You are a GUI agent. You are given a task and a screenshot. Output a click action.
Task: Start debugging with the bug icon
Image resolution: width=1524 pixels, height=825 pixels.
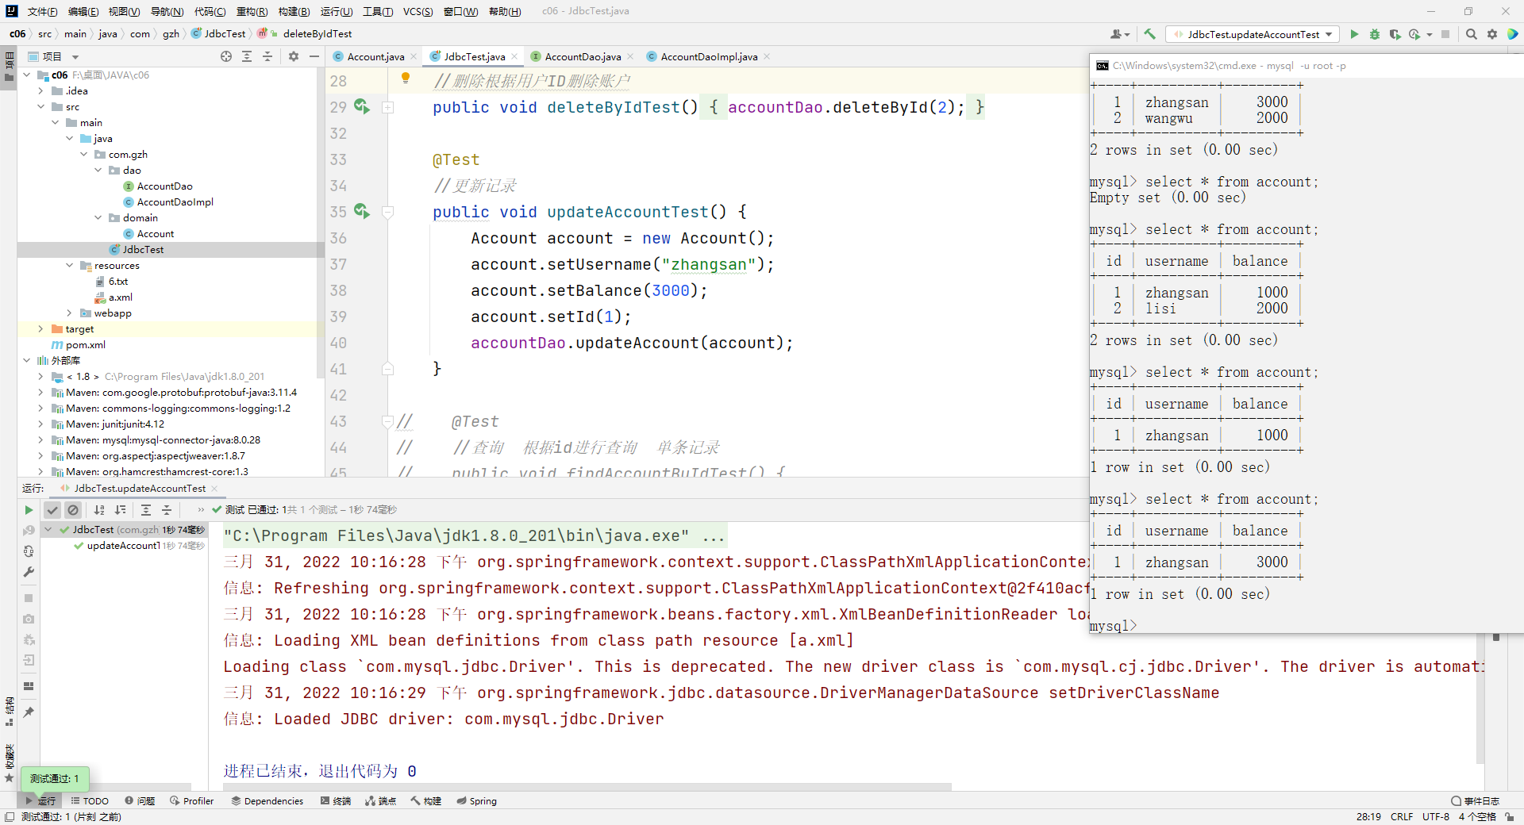1375,34
